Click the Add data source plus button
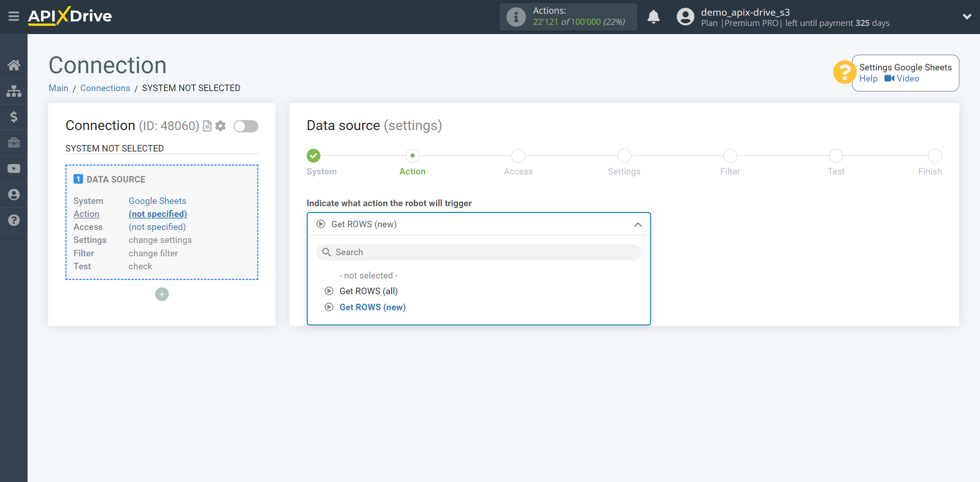 pyautogui.click(x=162, y=294)
